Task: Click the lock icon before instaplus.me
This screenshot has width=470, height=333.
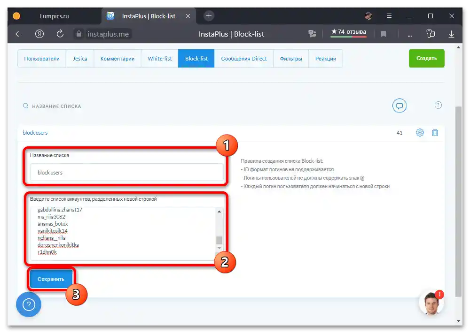Action: tap(78, 34)
